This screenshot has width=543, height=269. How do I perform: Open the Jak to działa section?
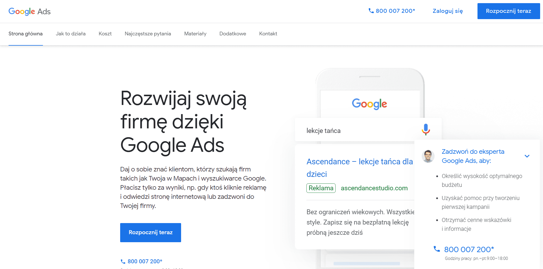[70, 34]
